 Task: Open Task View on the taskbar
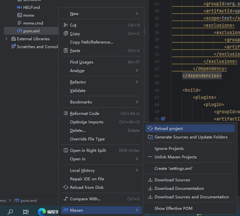point(26,212)
